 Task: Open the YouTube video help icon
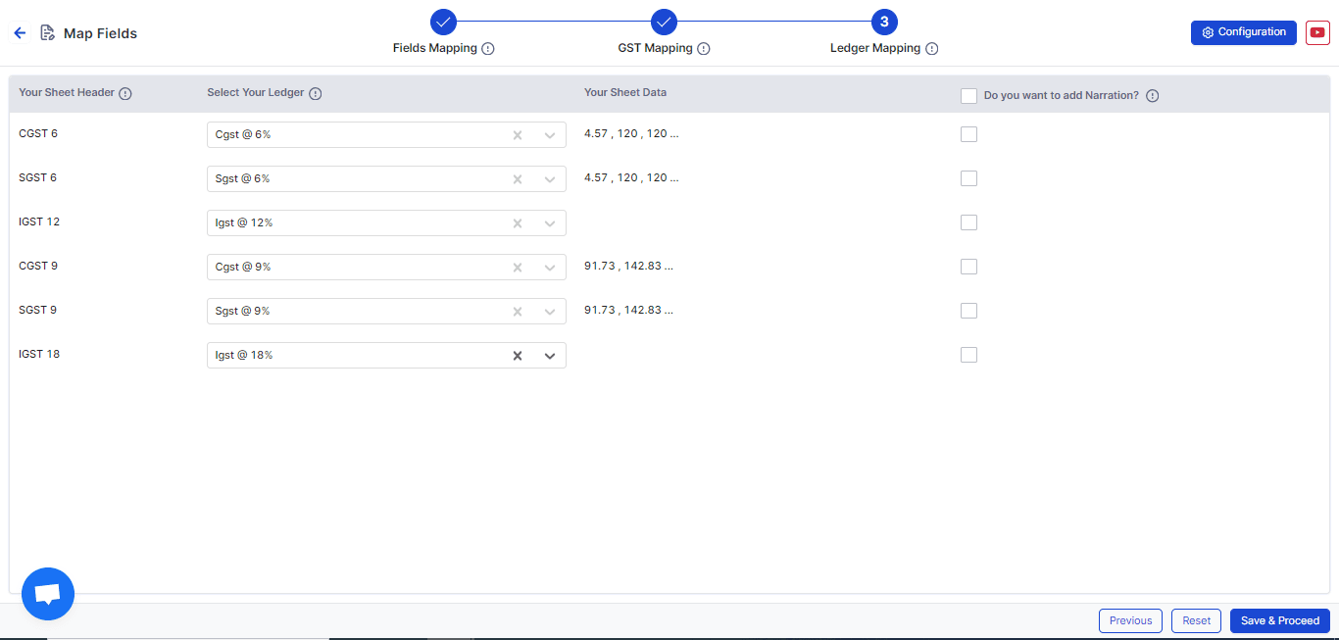coord(1317,32)
